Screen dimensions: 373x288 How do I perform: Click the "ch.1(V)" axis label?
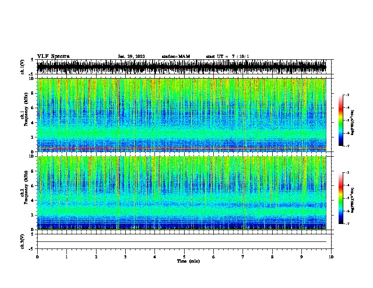coord(23,67)
